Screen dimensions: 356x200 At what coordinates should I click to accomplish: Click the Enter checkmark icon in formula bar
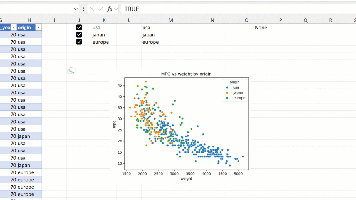[x=100, y=9]
